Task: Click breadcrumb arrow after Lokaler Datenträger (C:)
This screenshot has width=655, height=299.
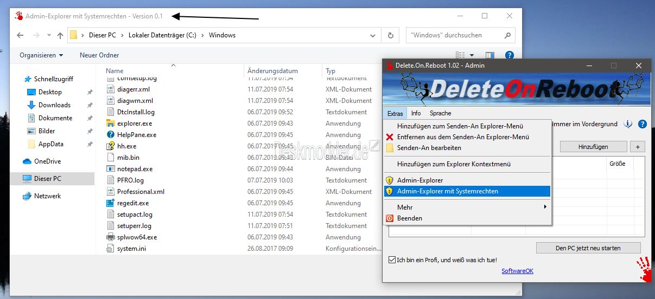Action: point(203,35)
